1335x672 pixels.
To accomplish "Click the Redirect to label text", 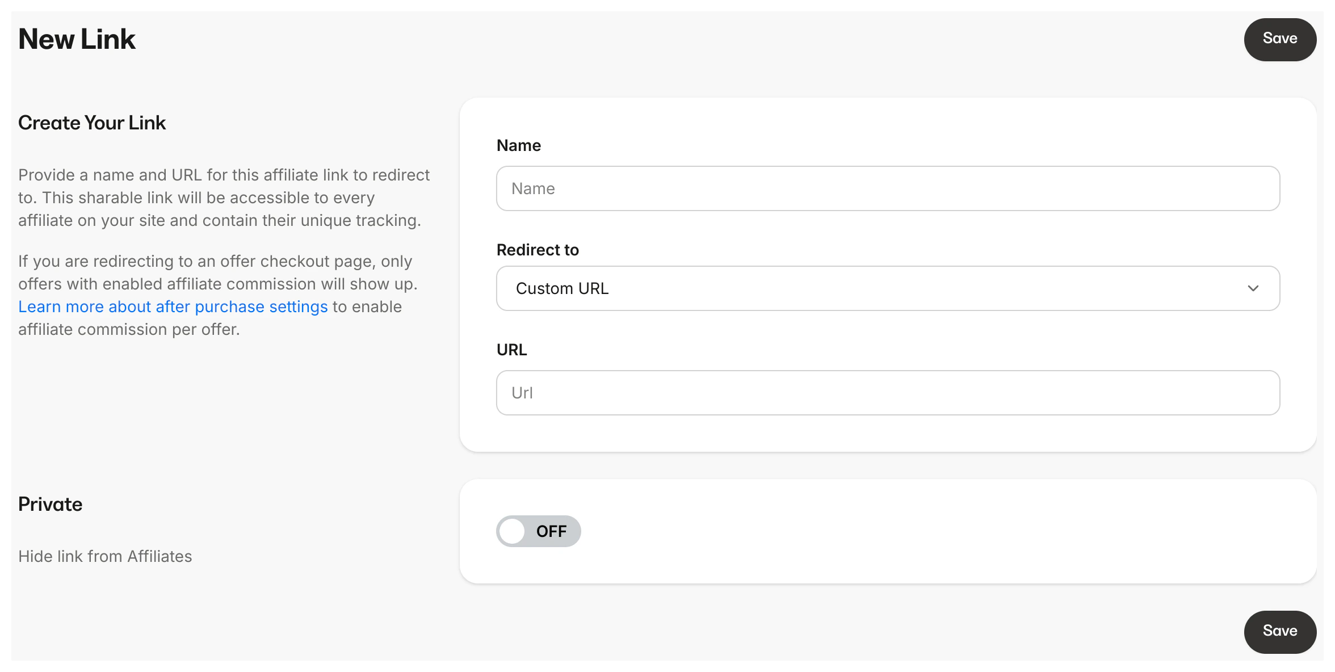I will pyautogui.click(x=538, y=250).
